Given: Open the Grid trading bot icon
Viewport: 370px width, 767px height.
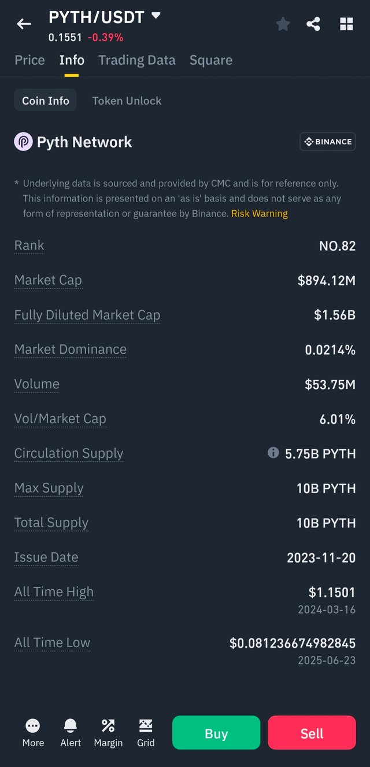Looking at the screenshot, I should click(x=146, y=732).
